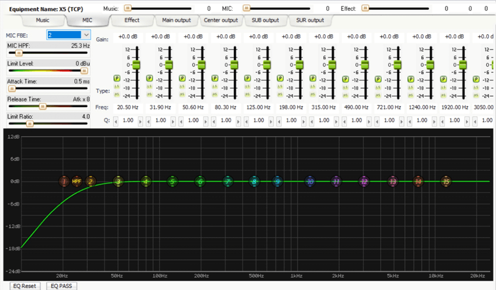496x290 pixels.
Task: Set 20.50 Hz band type to LS
Action: pyautogui.click(x=117, y=86)
